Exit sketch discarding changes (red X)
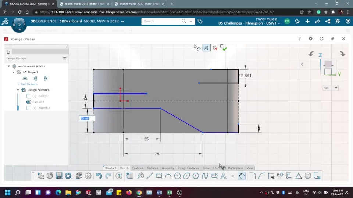The width and height of the screenshot is (353, 198). coord(215,48)
